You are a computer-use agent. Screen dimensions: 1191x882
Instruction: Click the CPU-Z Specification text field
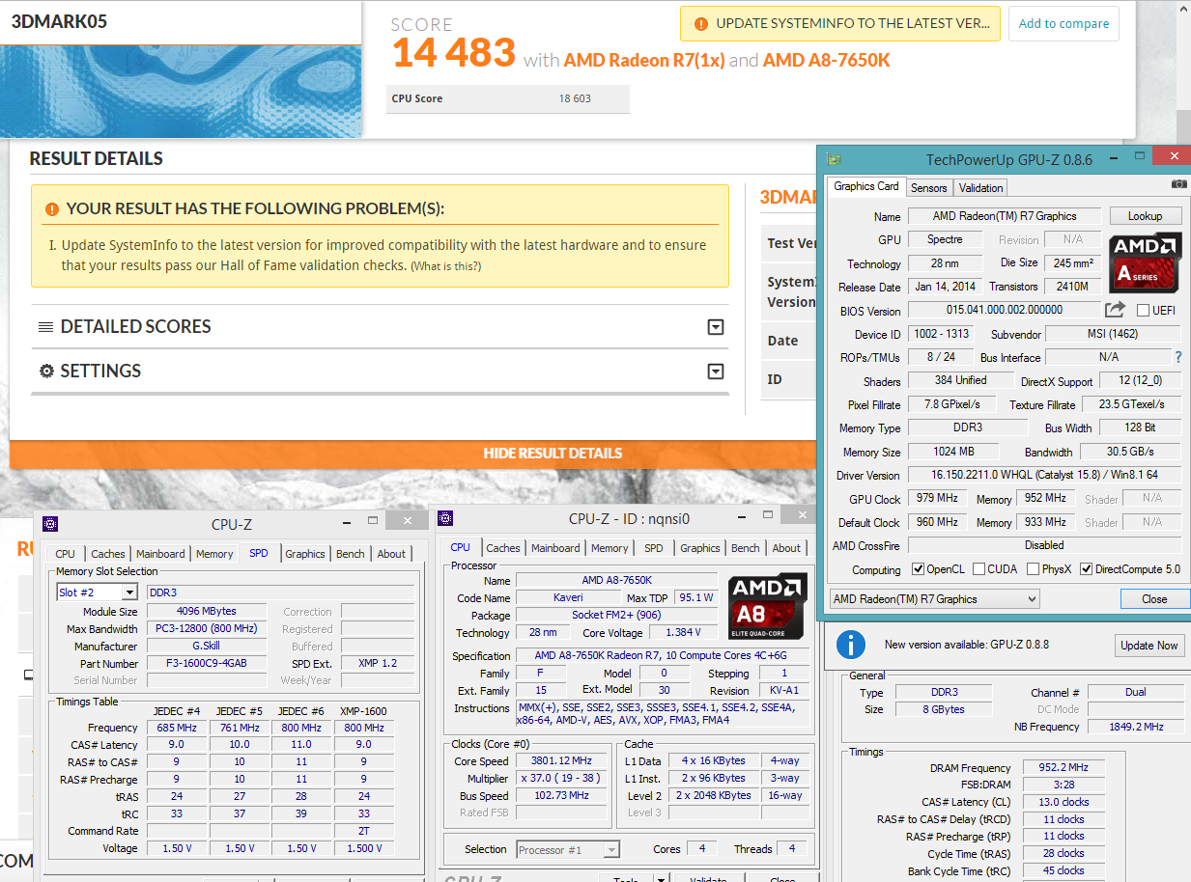click(x=663, y=656)
